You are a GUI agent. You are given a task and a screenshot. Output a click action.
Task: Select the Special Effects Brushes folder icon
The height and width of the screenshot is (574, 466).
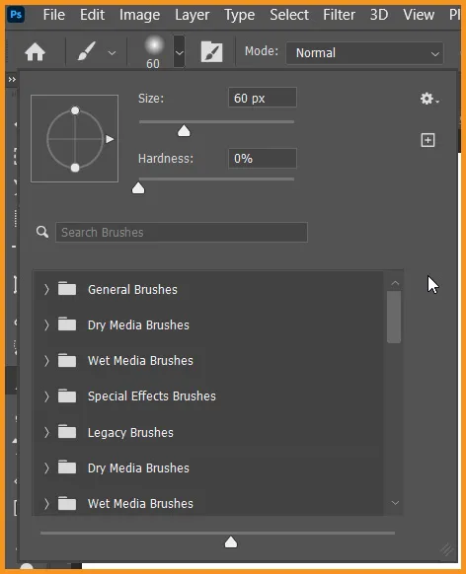(67, 395)
